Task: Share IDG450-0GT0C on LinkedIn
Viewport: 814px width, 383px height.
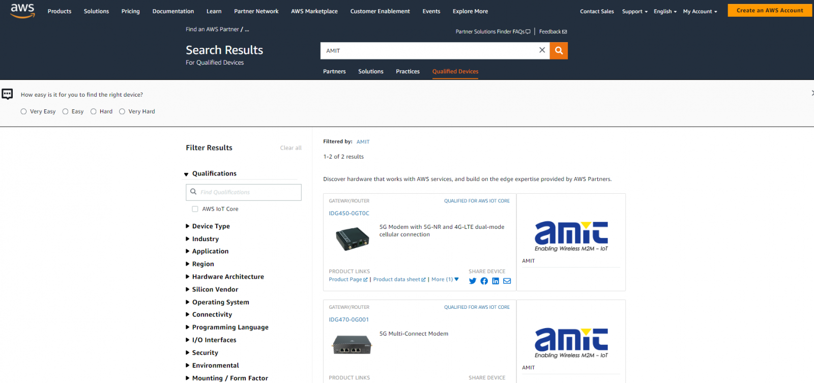Action: pos(496,281)
